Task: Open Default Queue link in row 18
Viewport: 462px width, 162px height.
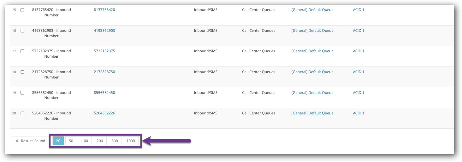Action: pos(312,72)
